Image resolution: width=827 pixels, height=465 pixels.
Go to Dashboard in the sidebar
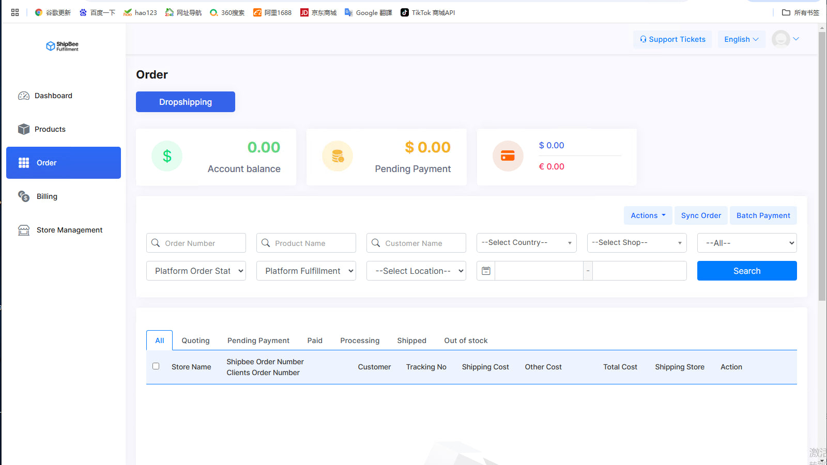coord(64,96)
